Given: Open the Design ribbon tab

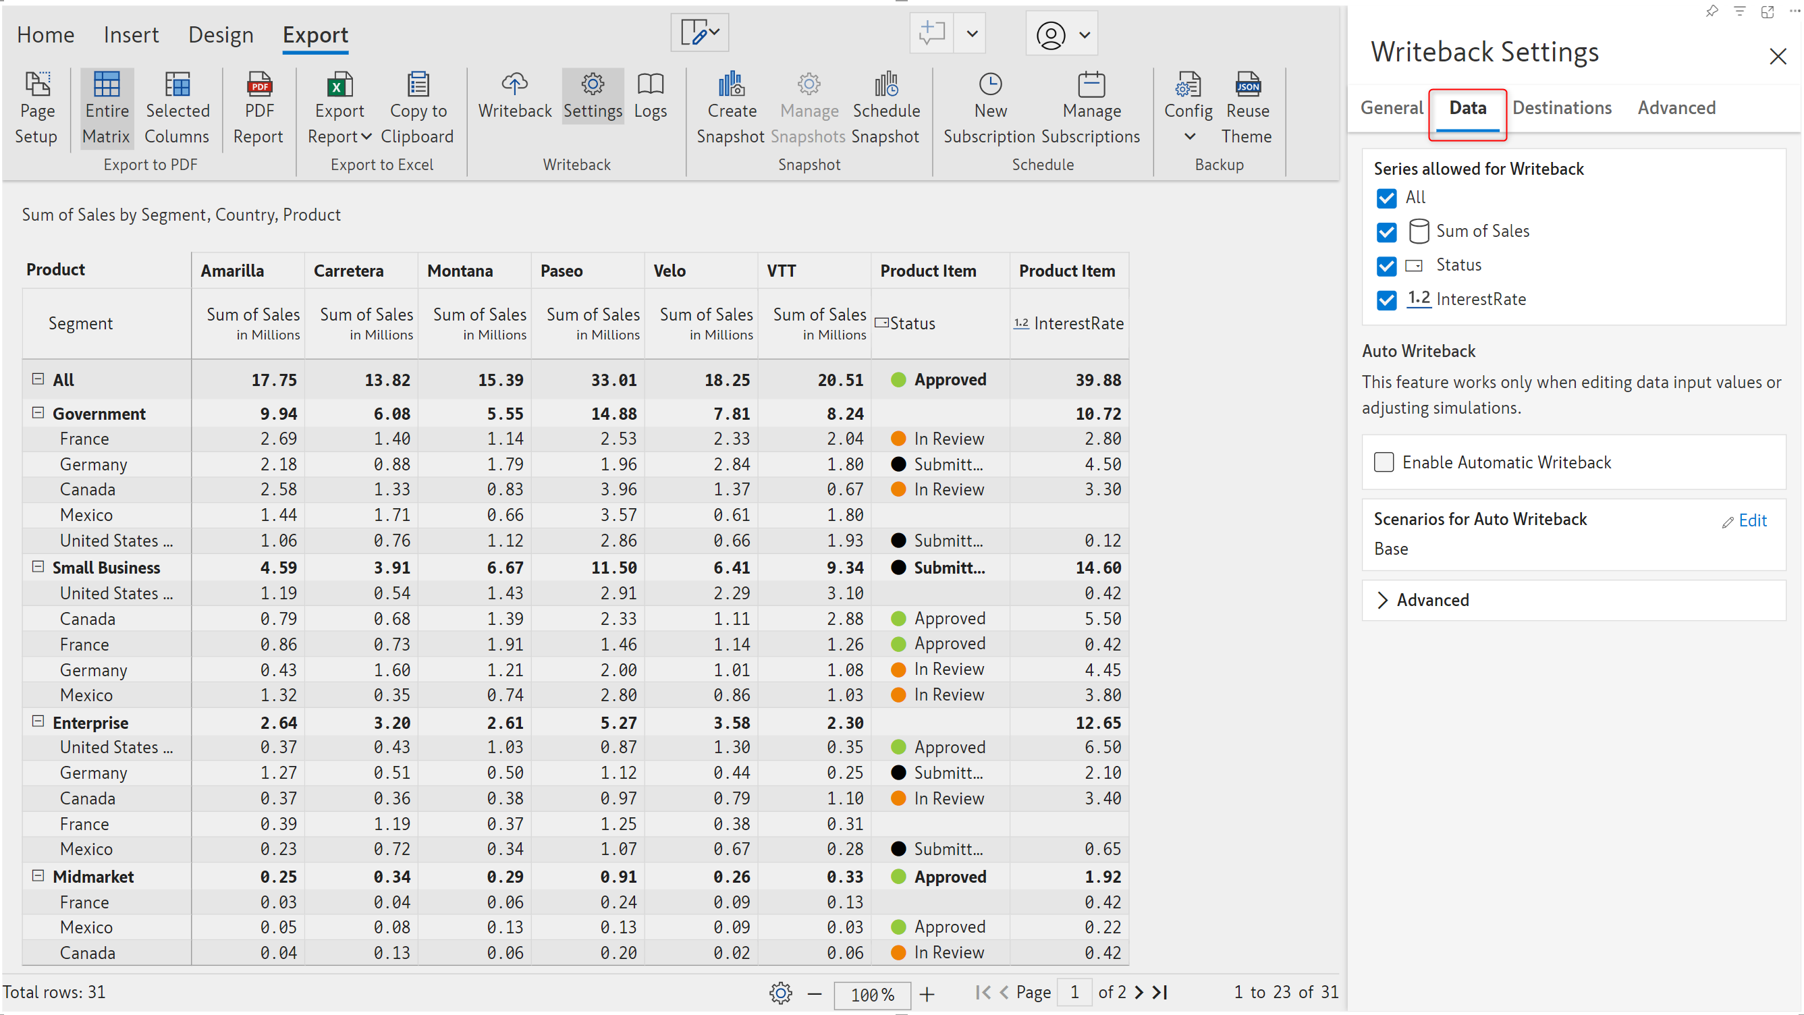Looking at the screenshot, I should pyautogui.click(x=221, y=34).
